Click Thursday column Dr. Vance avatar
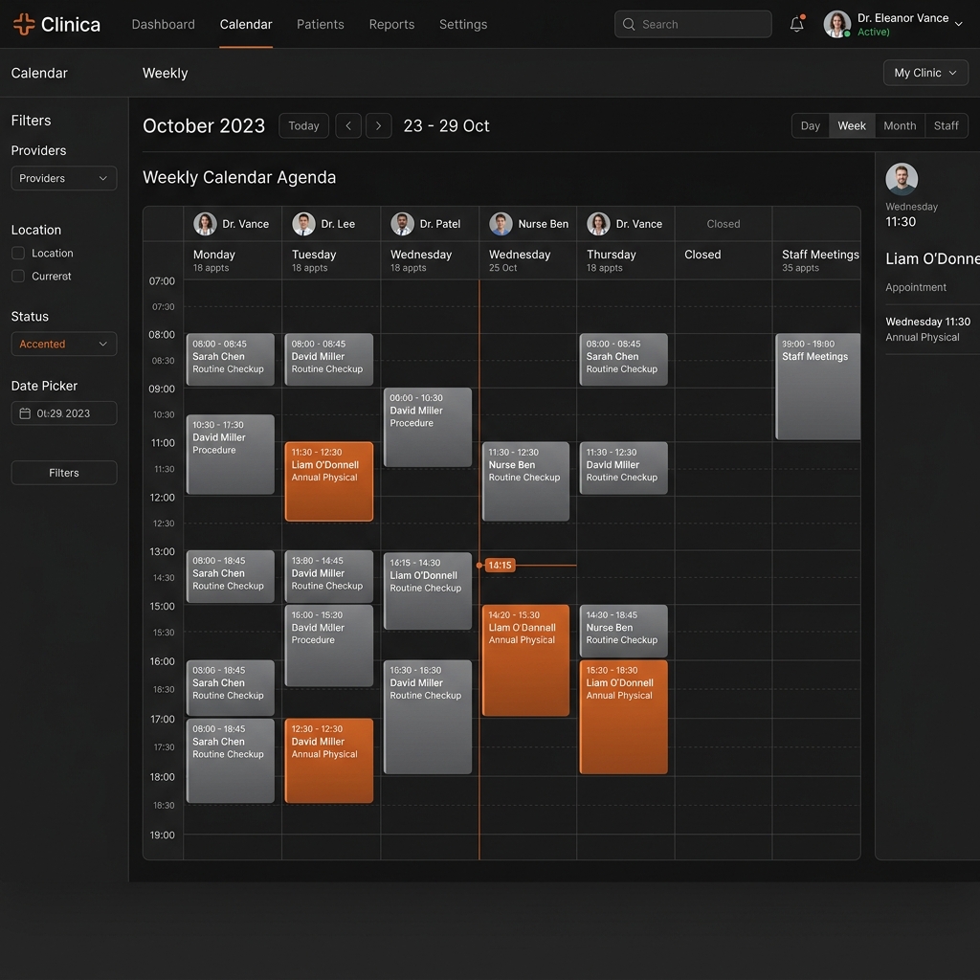This screenshot has width=980, height=980. (598, 224)
